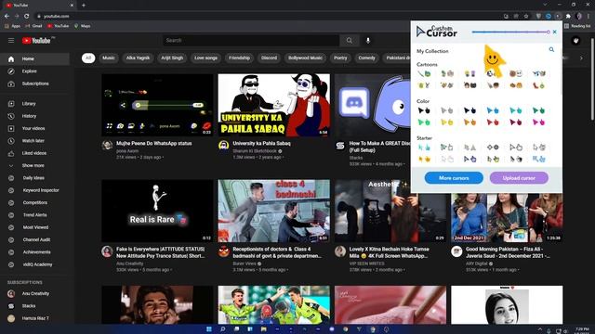595x334 pixels.
Task: Pick the pink cursor pack under Color
Action: pos(538,122)
